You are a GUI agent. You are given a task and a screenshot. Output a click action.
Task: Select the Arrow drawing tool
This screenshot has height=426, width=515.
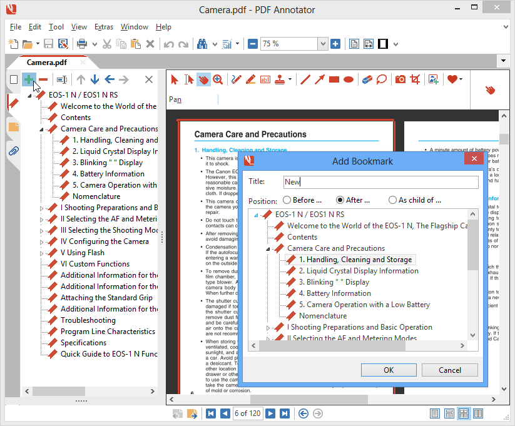320,79
